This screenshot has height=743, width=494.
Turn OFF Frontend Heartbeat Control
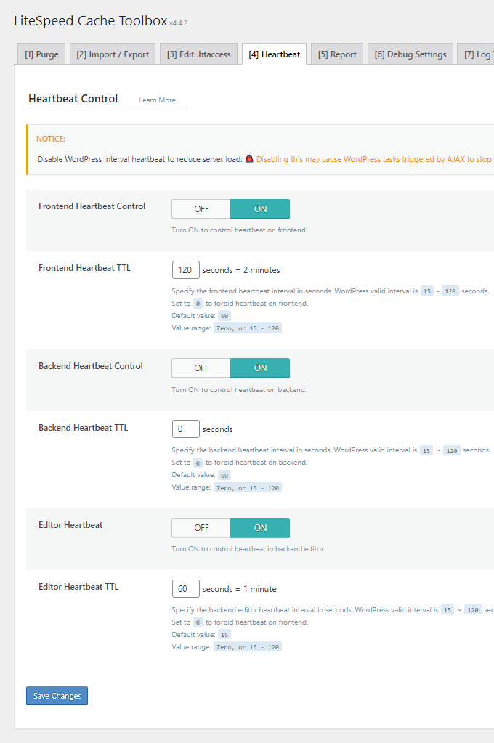[201, 209]
